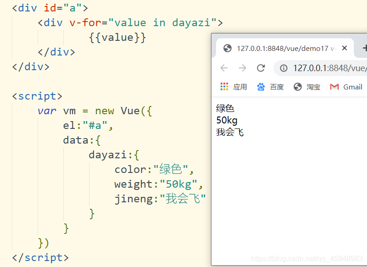
Task: Click the {{value}} interpolation in code
Action: tap(117, 38)
